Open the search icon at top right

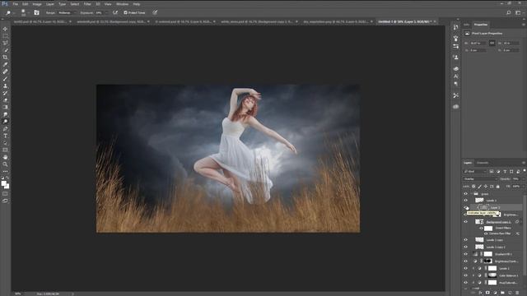pos(509,12)
